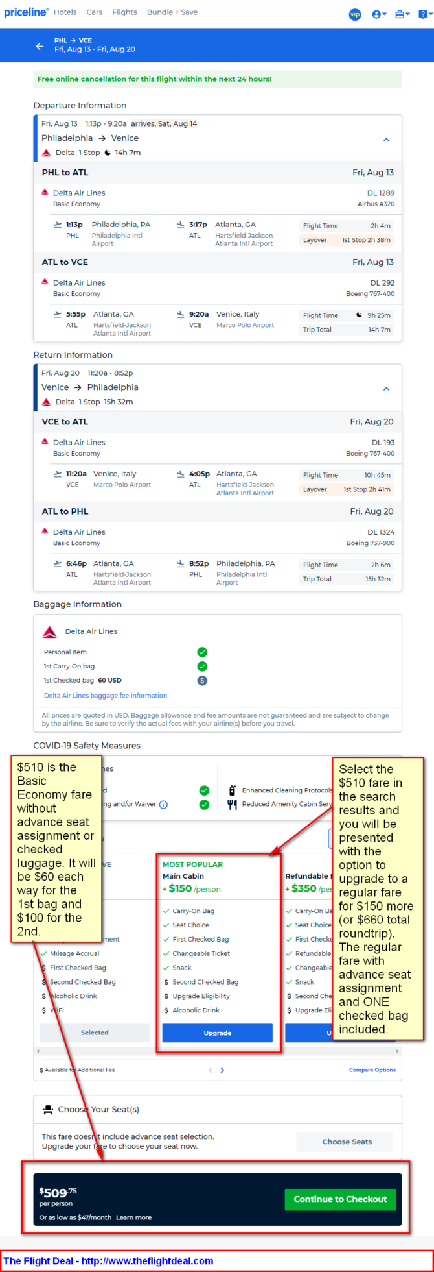Open the trips suitcase icon menu
This screenshot has height=1272, width=434.
(402, 14)
